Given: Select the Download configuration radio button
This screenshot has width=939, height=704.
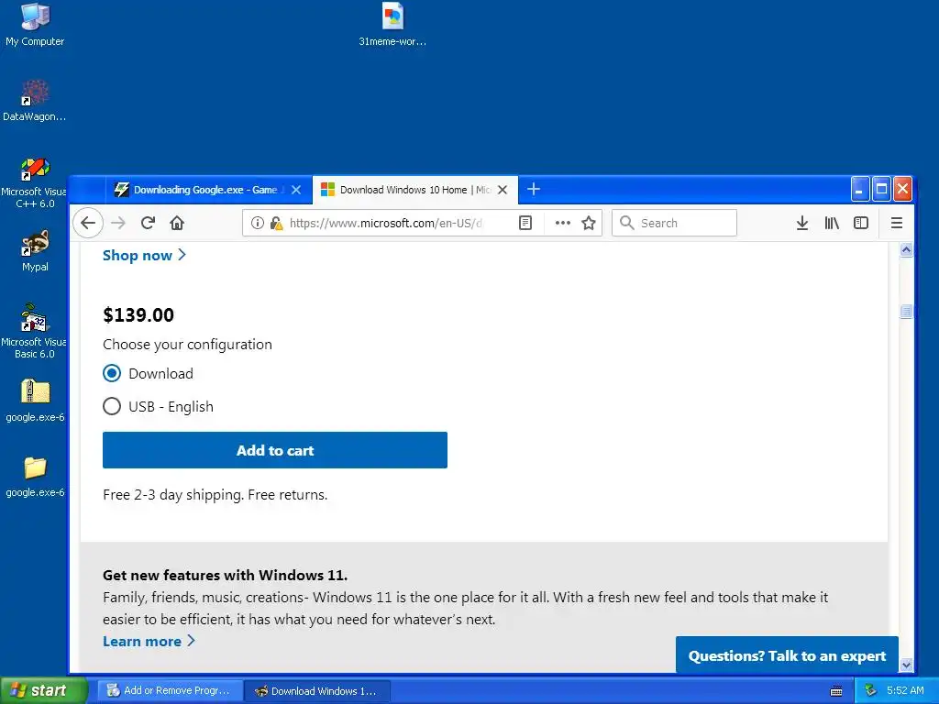Looking at the screenshot, I should pos(112,374).
